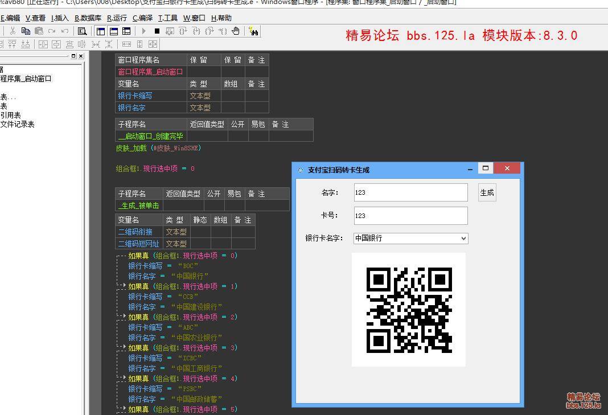Click the Redo arrow toolbar icon

click(x=52, y=31)
